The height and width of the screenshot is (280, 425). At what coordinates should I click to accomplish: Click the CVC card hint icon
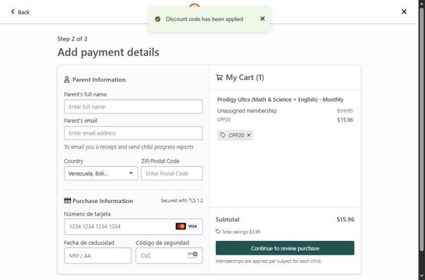tap(193, 255)
